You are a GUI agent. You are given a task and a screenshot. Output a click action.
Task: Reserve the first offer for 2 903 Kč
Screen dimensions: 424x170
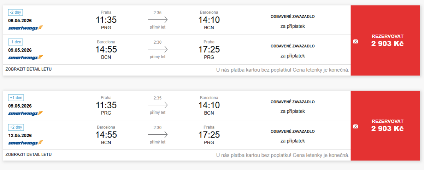point(387,40)
